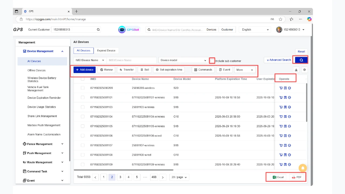Open the account menu arrow beside 15216609313
Screen dimensions: 345x194
(303, 30)
